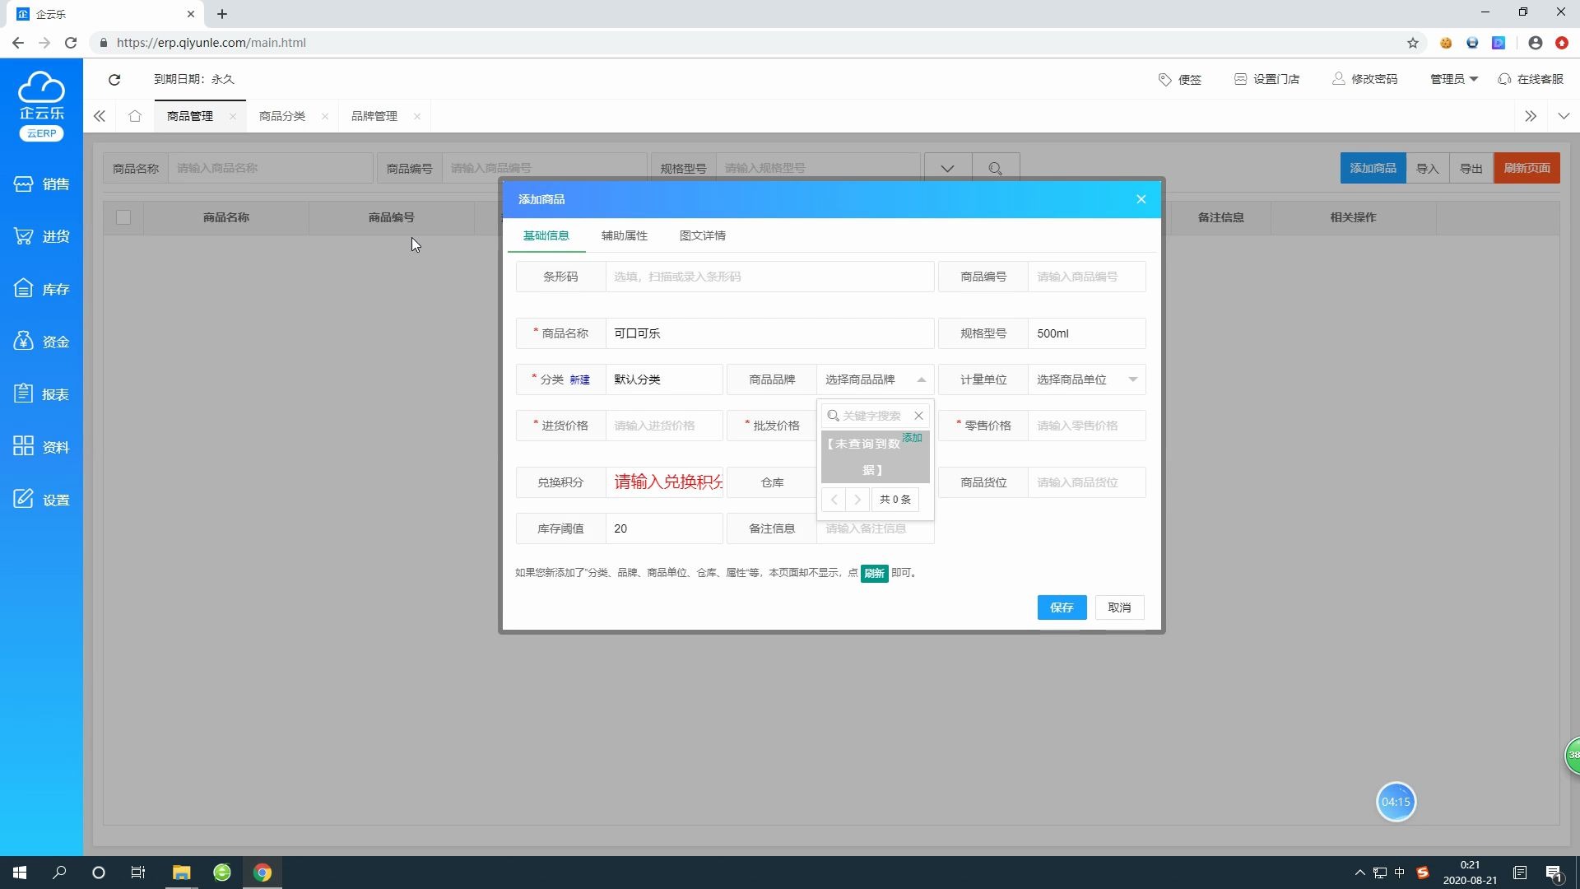Open the 报表 reports sidebar module

[41, 395]
